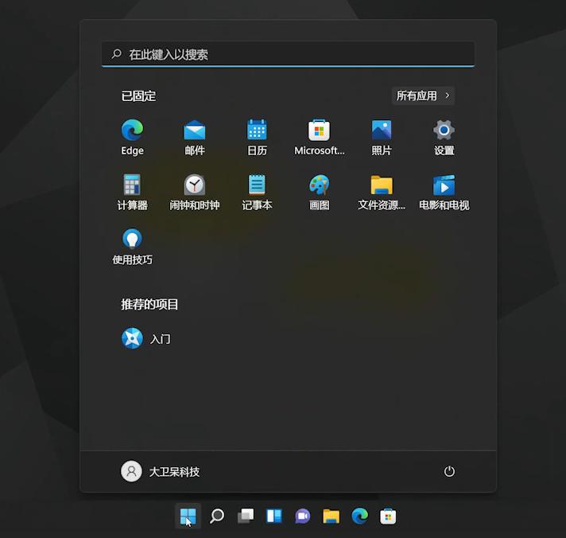Open Microsoft Store from the taskbar

tap(388, 516)
